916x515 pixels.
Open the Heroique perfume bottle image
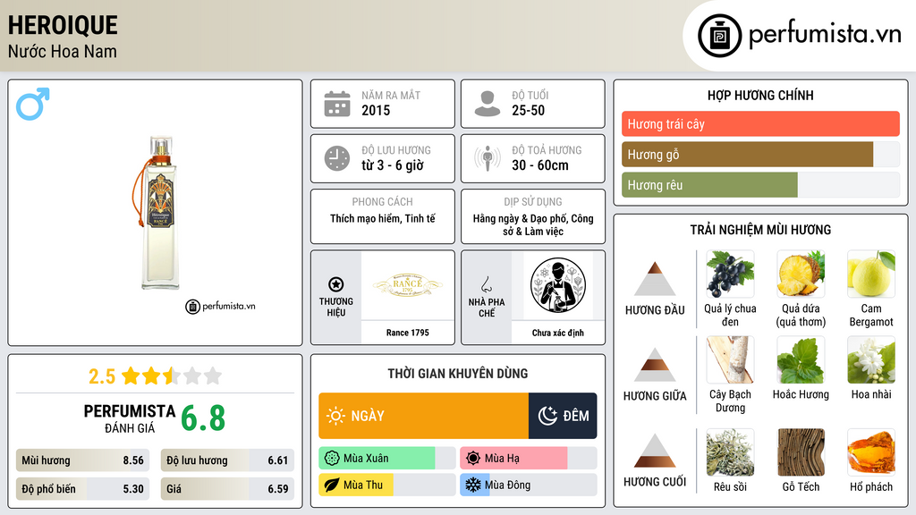[x=156, y=213]
